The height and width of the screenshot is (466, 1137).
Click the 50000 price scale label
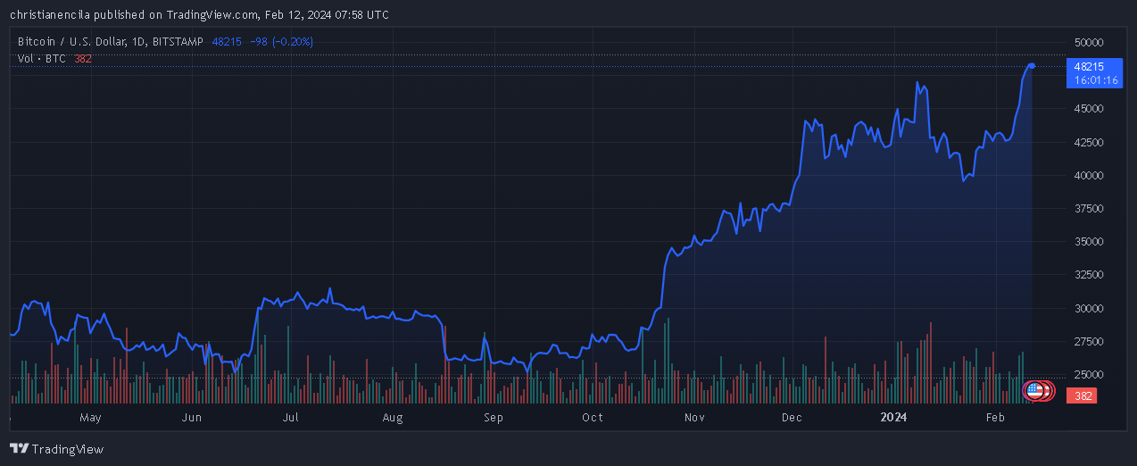click(1088, 42)
